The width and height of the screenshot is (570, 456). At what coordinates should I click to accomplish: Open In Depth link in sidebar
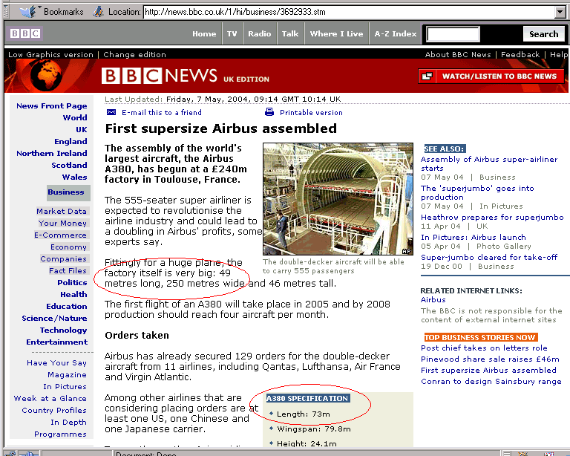[x=69, y=423]
